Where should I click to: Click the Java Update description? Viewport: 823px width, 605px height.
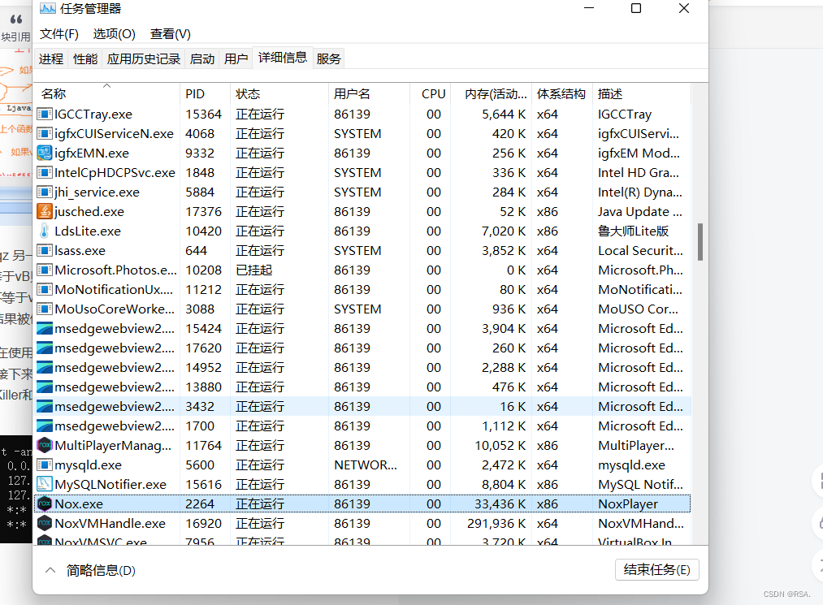[x=640, y=211]
